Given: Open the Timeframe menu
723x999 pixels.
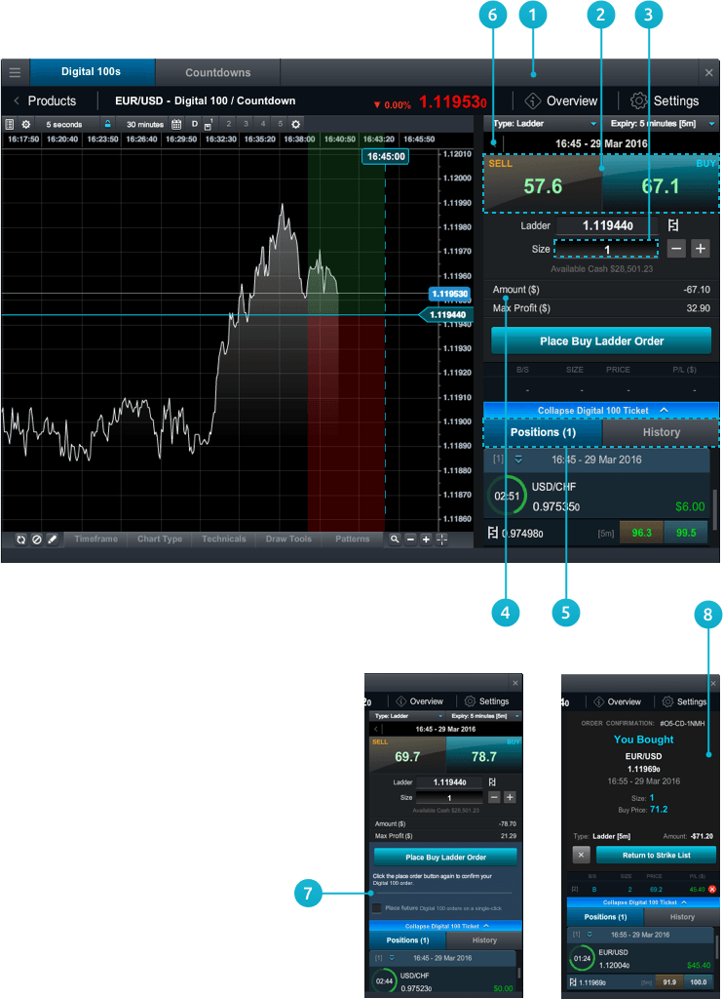Looking at the screenshot, I should click(x=96, y=539).
